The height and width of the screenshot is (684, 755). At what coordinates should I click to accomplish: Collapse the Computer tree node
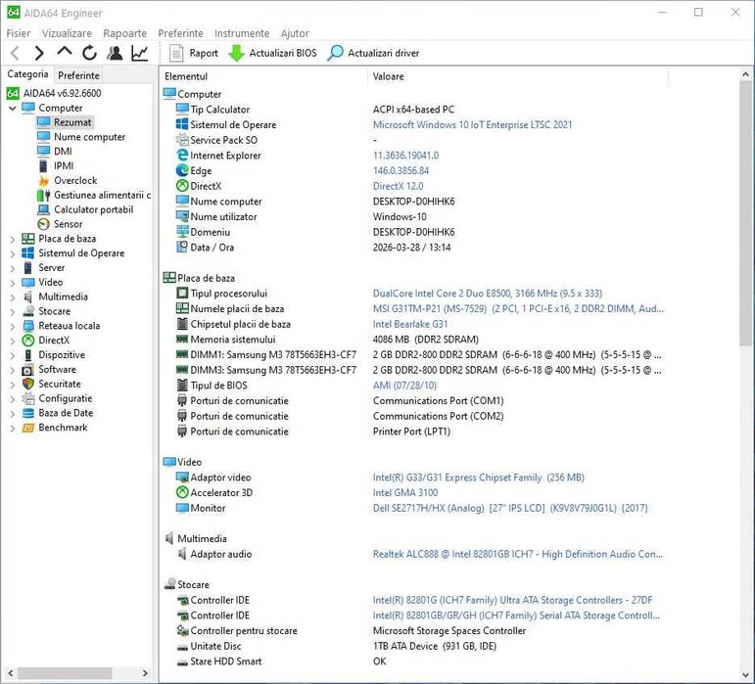tap(13, 109)
